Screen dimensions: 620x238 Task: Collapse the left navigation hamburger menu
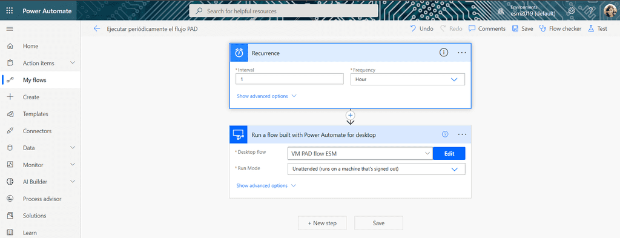10,29
